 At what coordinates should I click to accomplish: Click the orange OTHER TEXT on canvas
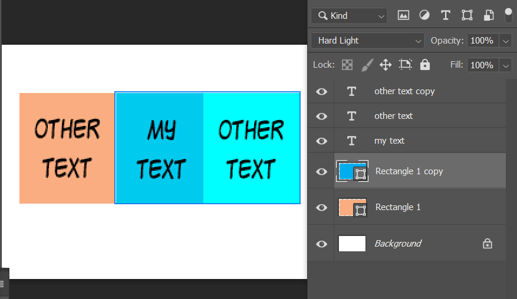click(67, 148)
